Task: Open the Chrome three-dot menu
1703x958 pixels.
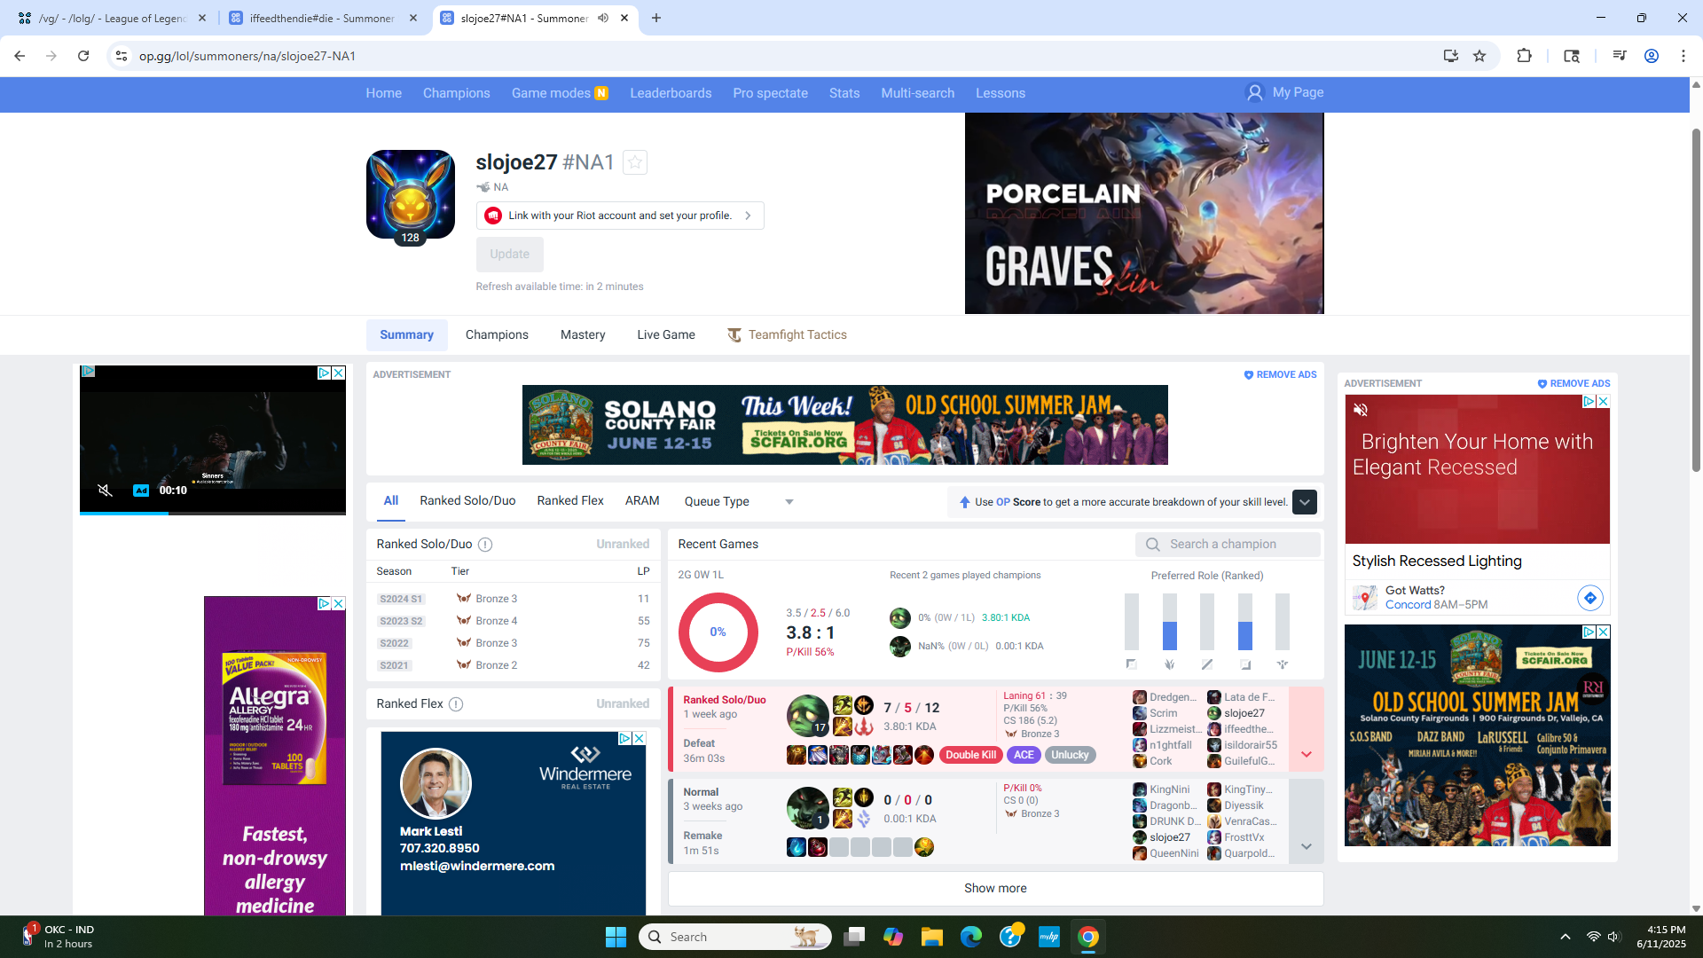Action: pyautogui.click(x=1683, y=56)
